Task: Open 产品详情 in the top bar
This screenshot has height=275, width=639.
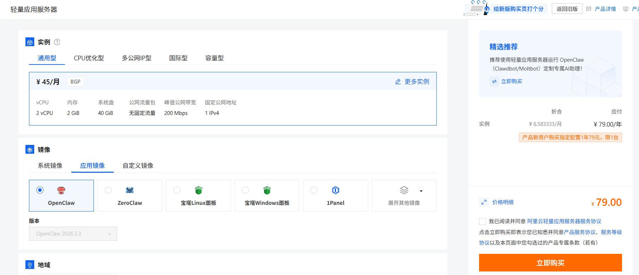Action: tap(605, 9)
